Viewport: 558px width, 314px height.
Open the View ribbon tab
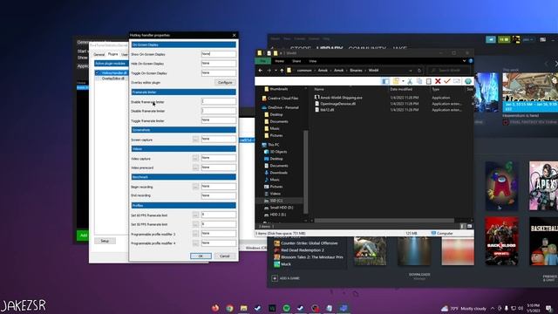(x=312, y=61)
